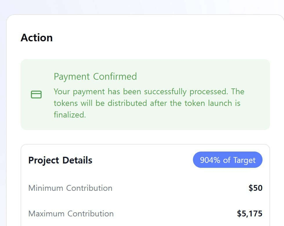Select the Payment Confirmed heading
The width and height of the screenshot is (284, 226).
tap(95, 76)
